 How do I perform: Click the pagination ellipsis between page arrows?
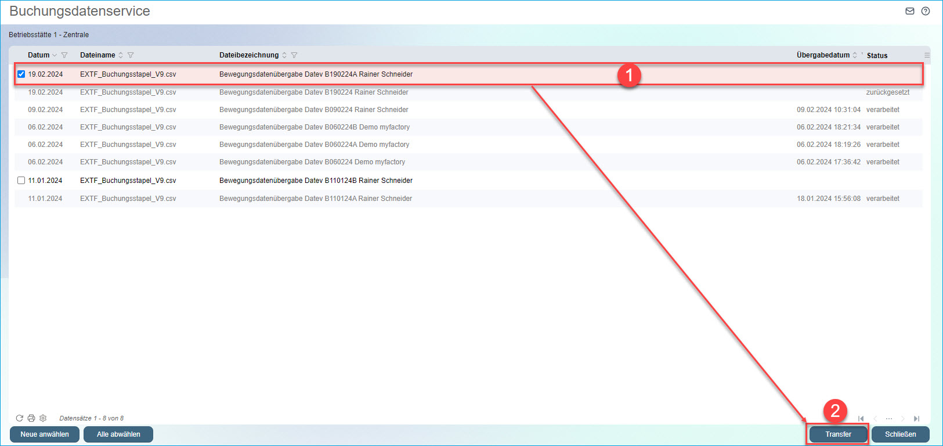[x=889, y=419]
